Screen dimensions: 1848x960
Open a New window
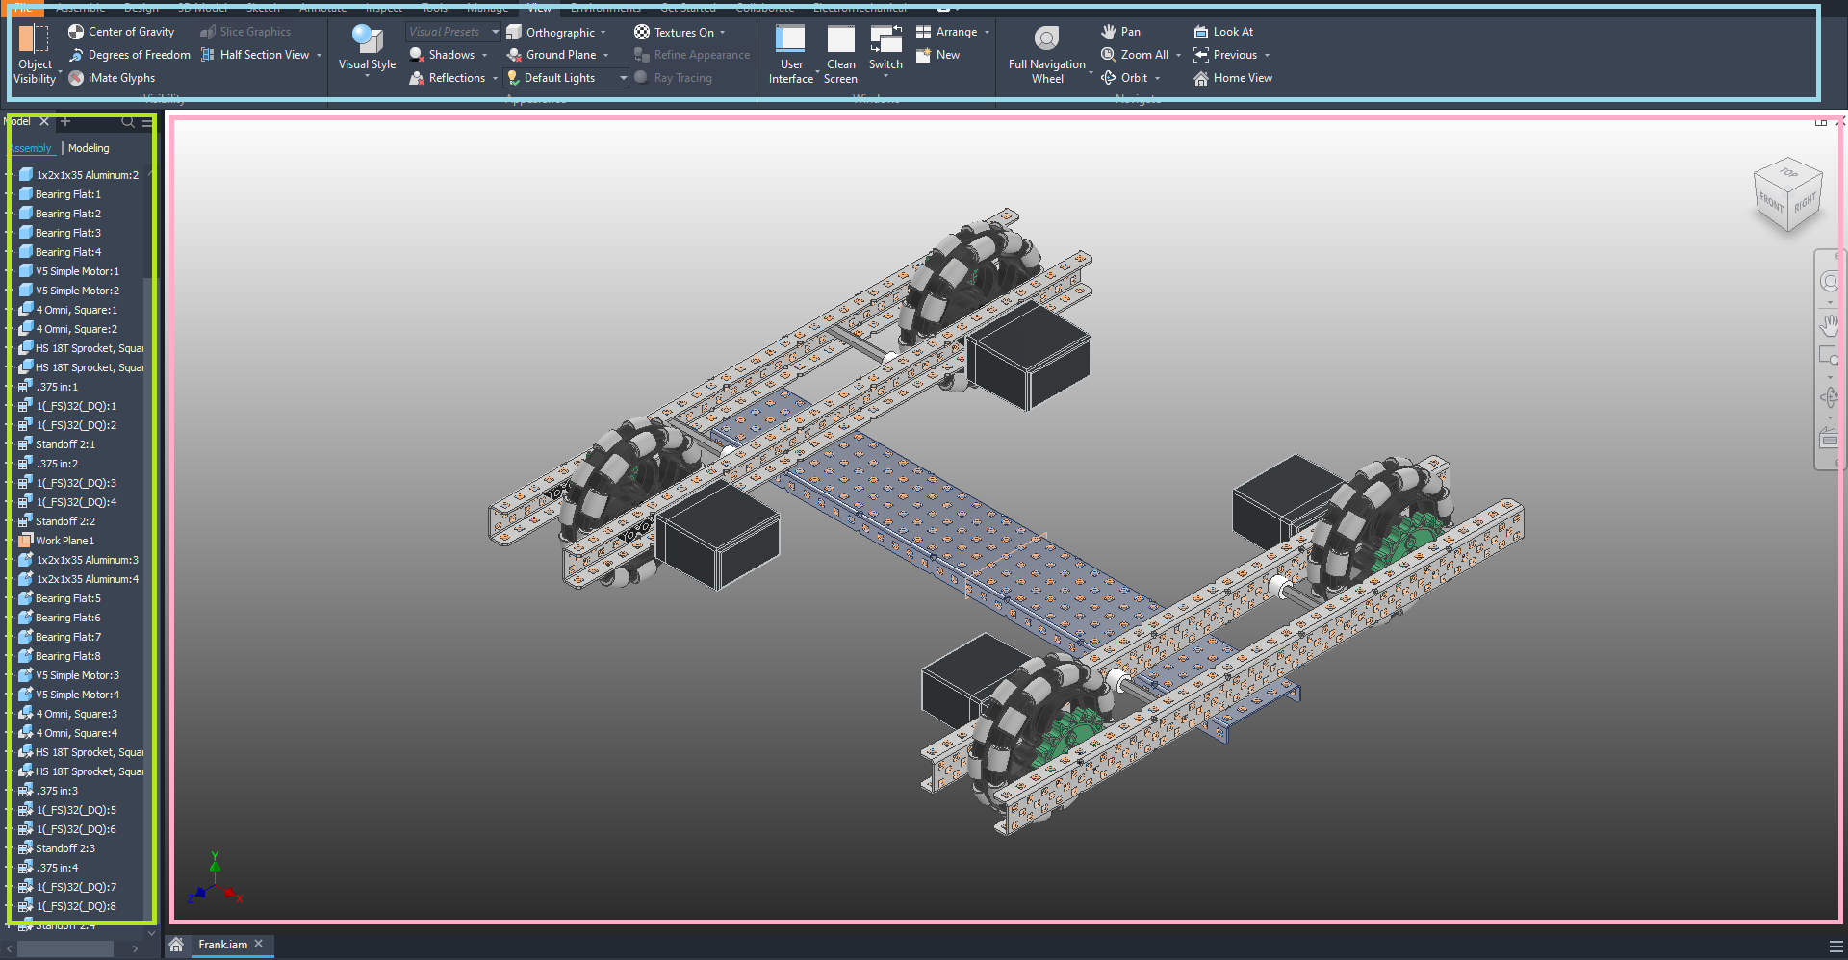coord(937,55)
